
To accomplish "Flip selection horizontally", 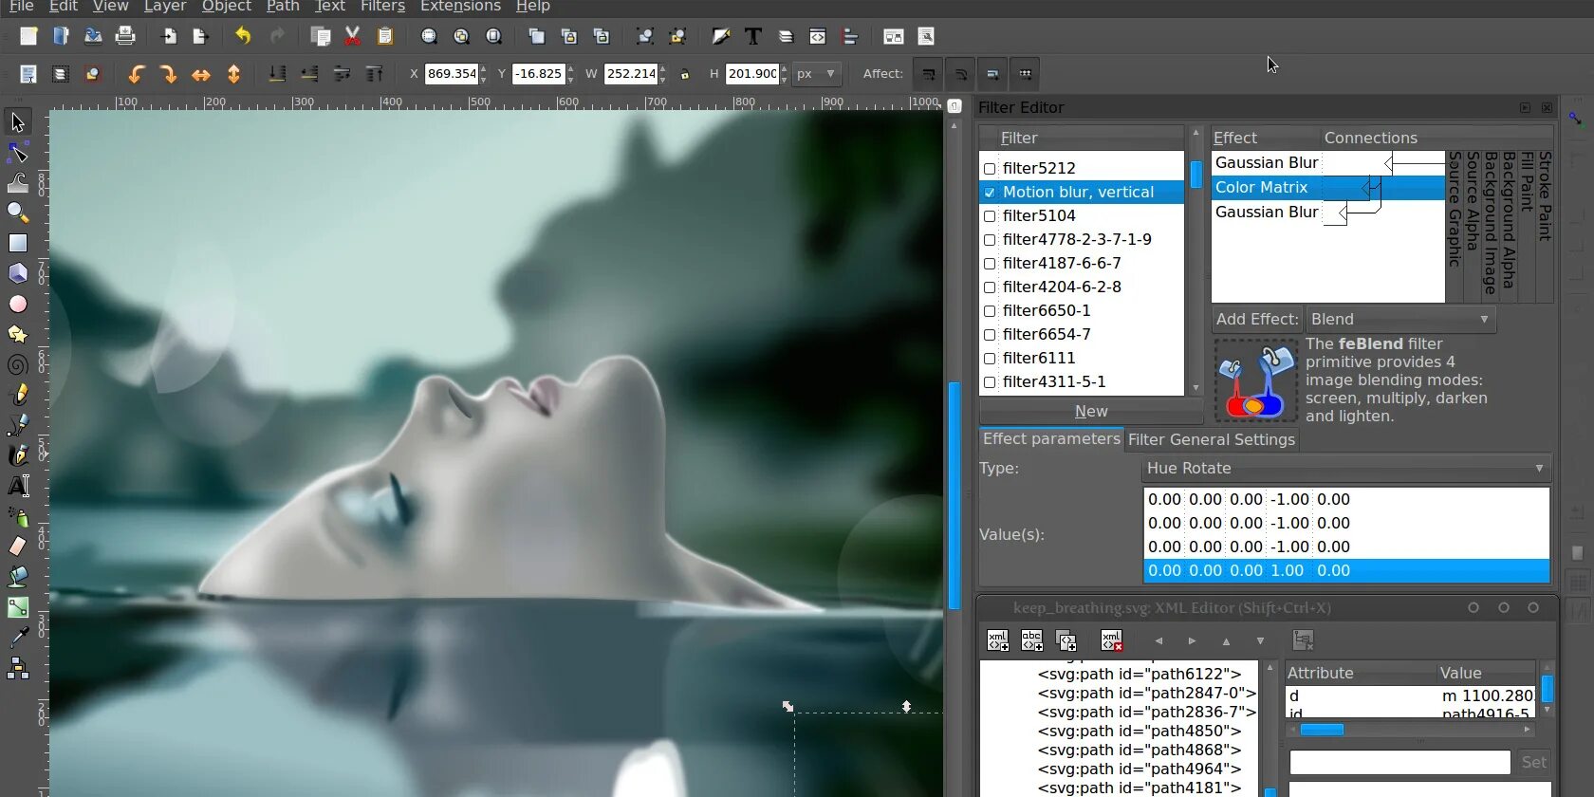I will click(201, 74).
